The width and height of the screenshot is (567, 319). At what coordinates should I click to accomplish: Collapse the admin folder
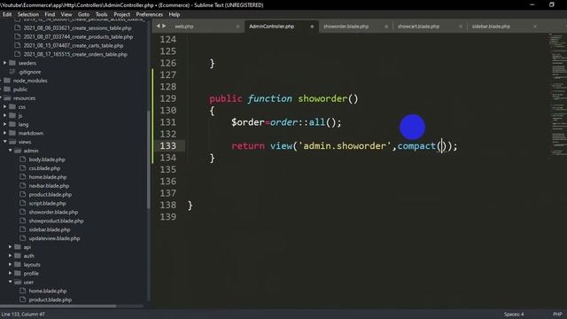pyautogui.click(x=11, y=151)
